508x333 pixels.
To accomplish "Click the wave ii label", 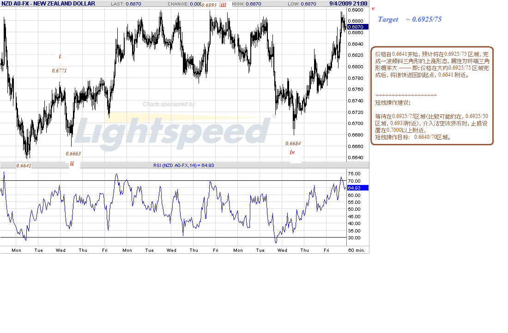I will (72, 164).
